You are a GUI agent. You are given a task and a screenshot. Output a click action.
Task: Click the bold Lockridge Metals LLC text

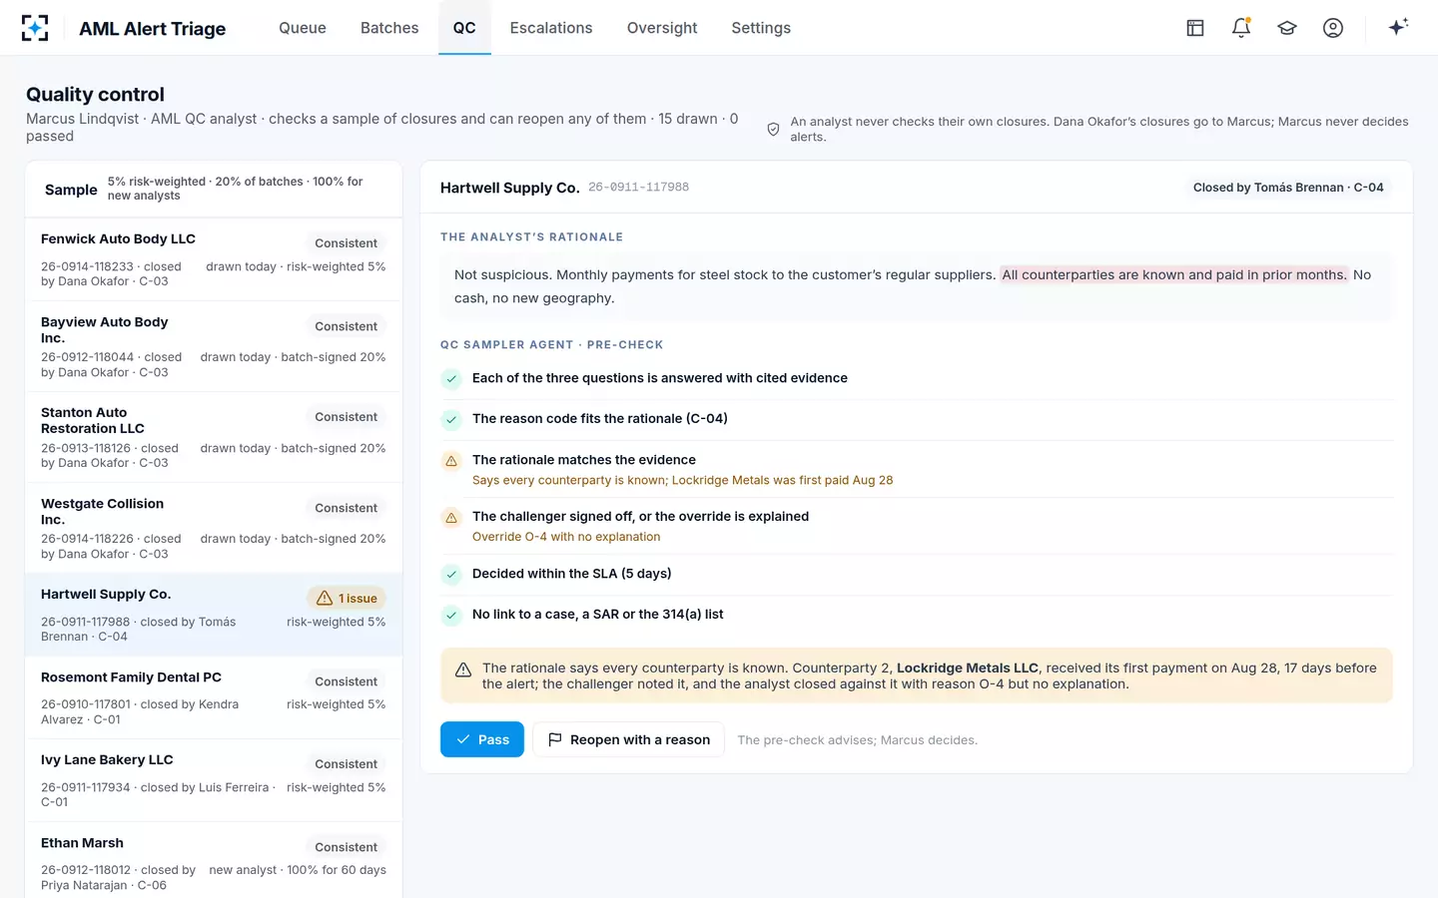(x=968, y=668)
